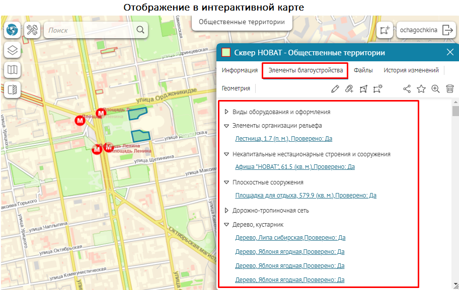Zoom to object with magnifier-plus icon
The image size is (459, 290).
tap(435, 89)
